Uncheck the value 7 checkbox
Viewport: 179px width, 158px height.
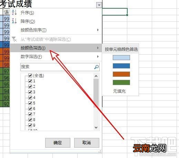click(x=30, y=114)
